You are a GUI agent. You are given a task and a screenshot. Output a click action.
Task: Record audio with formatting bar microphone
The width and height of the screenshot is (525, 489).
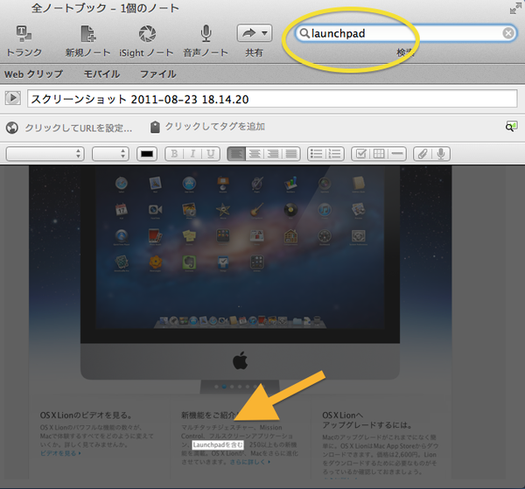441,154
